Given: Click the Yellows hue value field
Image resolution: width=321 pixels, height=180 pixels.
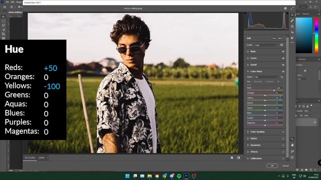Looking at the screenshot, I should tap(279, 98).
